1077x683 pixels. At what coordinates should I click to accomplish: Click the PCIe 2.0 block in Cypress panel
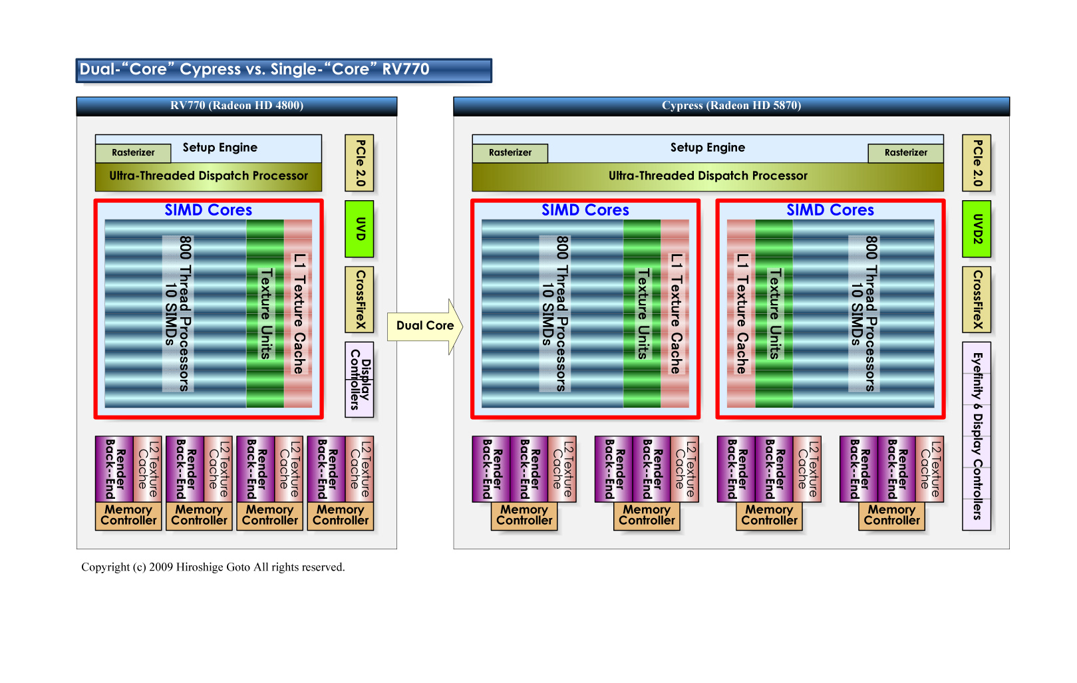976,163
